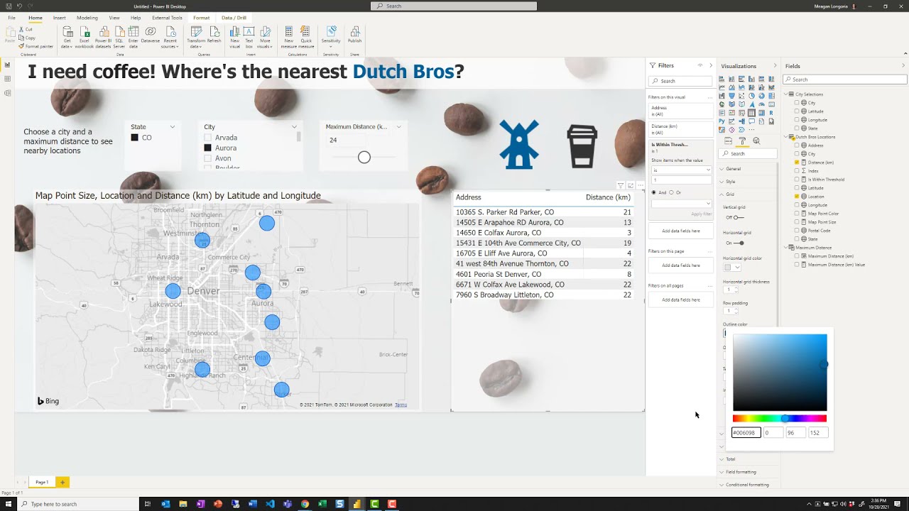The height and width of the screenshot is (511, 909).
Task: Open the Home ribbon tab
Action: pyautogui.click(x=35, y=18)
